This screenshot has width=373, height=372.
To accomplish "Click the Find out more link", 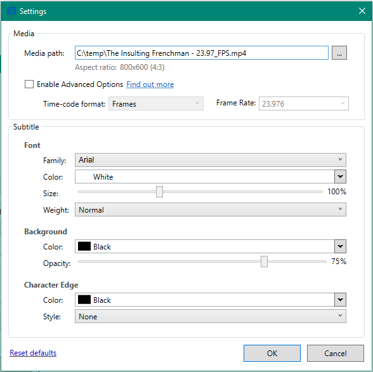I will 150,84.
